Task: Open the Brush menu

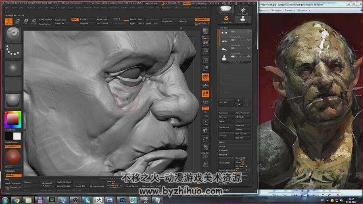Action: (15, 8)
